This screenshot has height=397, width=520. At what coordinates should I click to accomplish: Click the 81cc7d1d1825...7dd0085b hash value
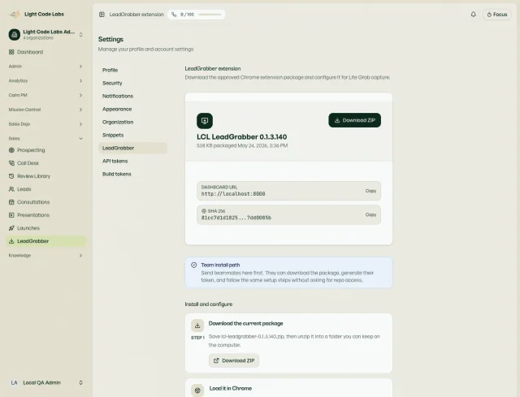point(236,218)
